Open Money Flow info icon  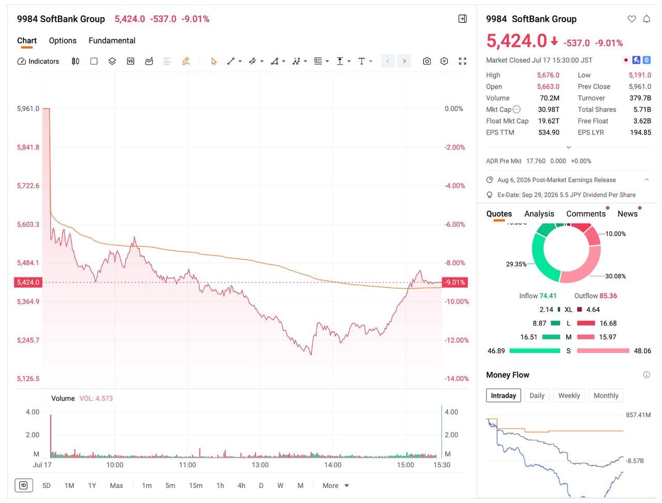click(x=646, y=375)
